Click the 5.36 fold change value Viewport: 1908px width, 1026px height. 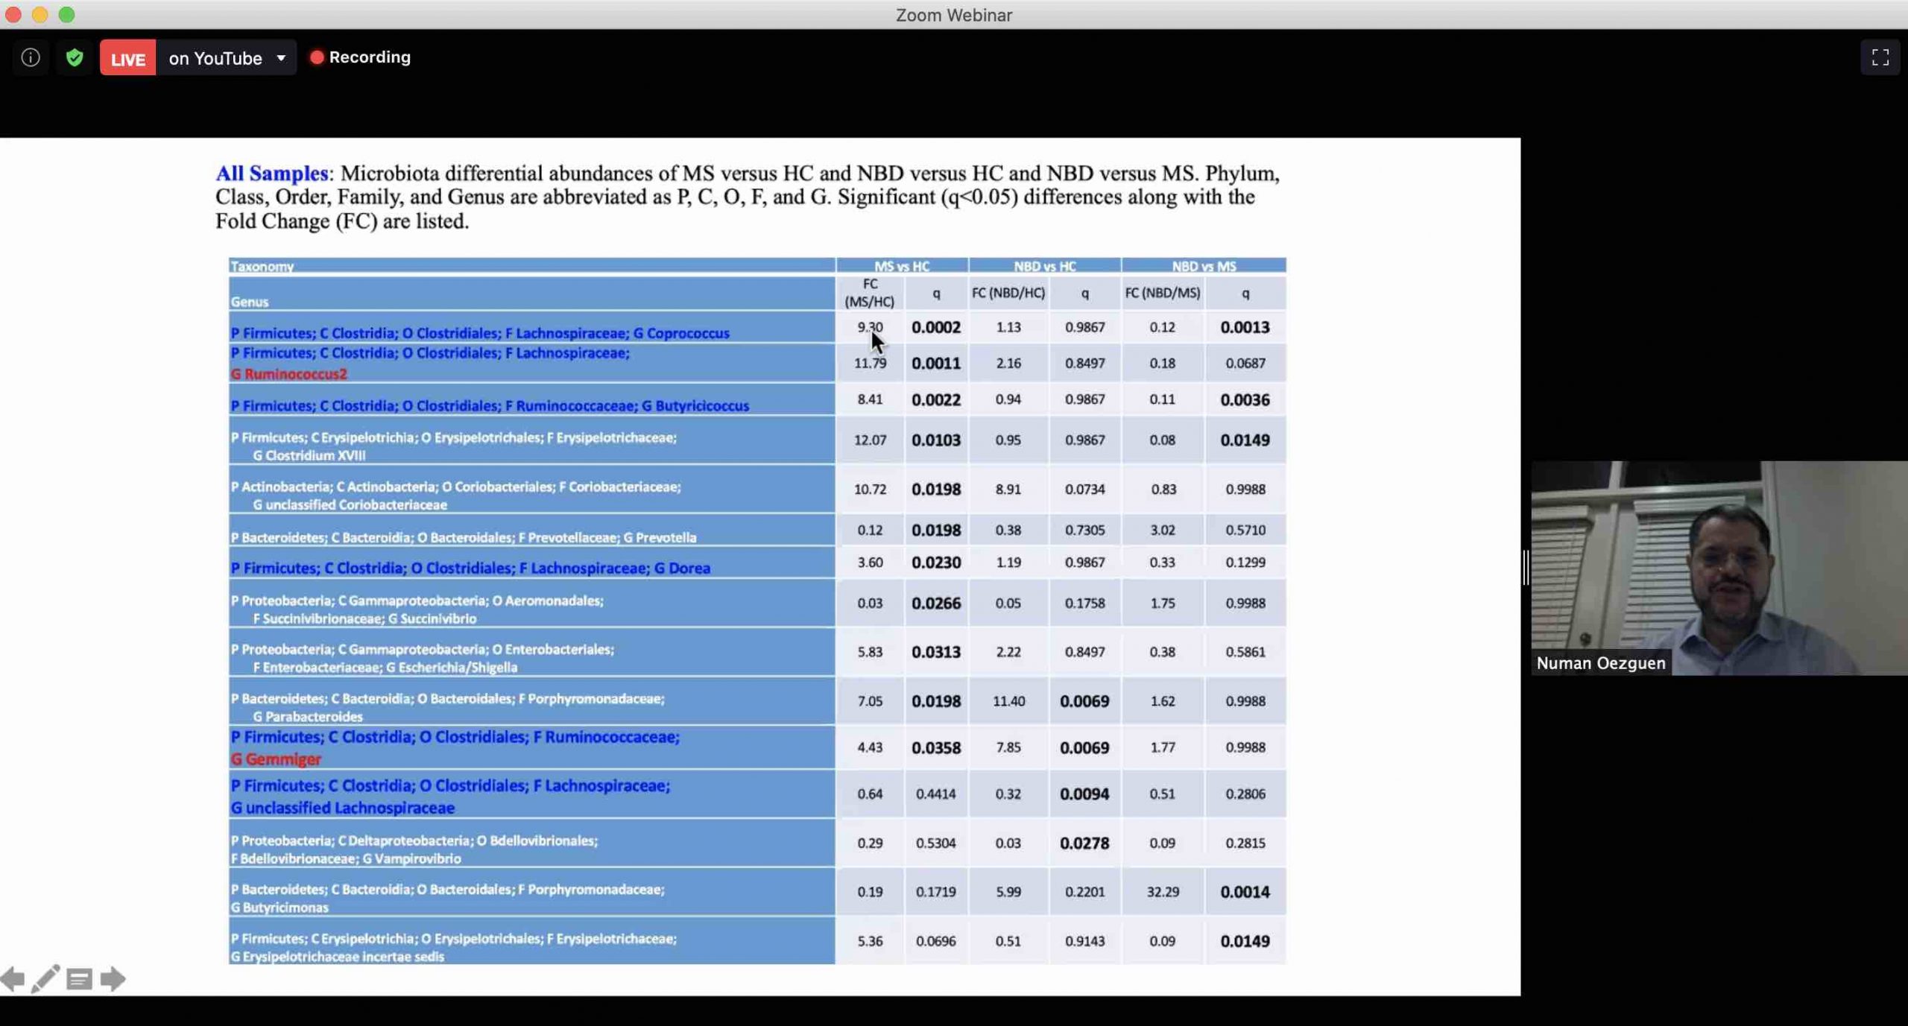click(870, 941)
